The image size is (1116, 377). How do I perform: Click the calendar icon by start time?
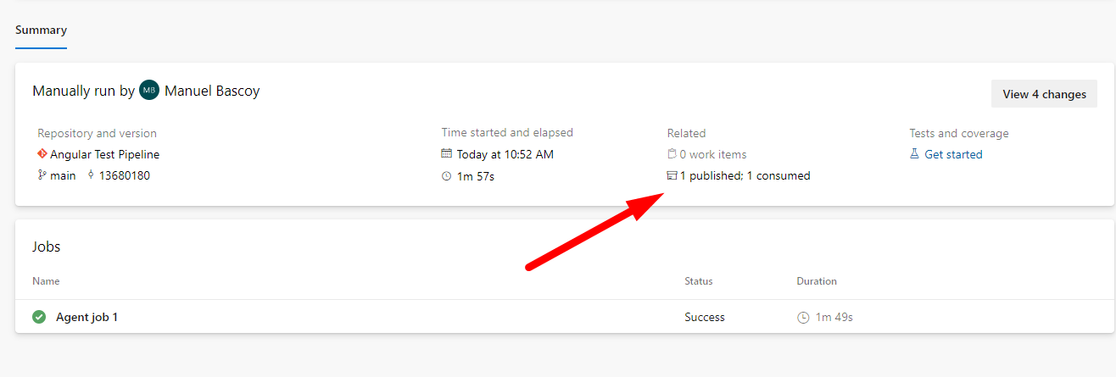point(447,154)
